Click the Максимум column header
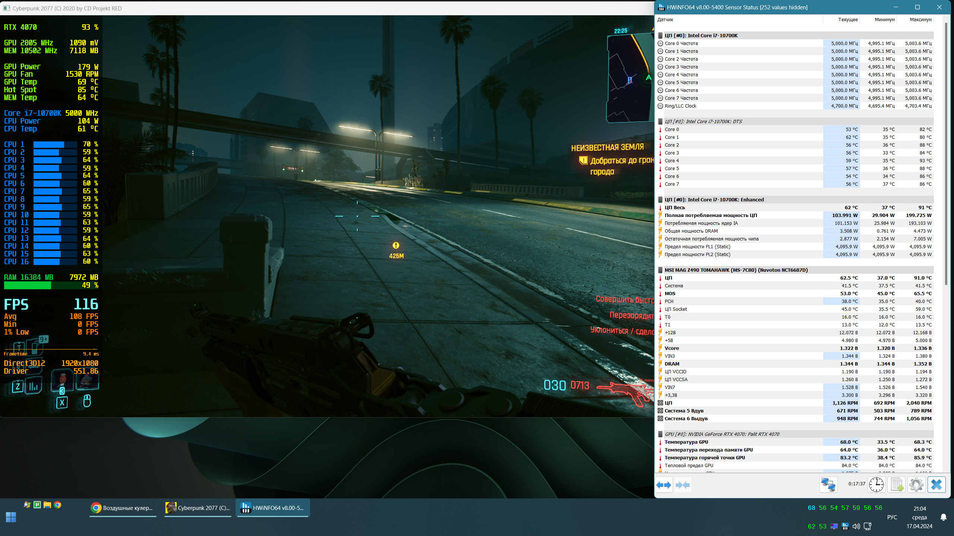This screenshot has height=536, width=954. [920, 20]
